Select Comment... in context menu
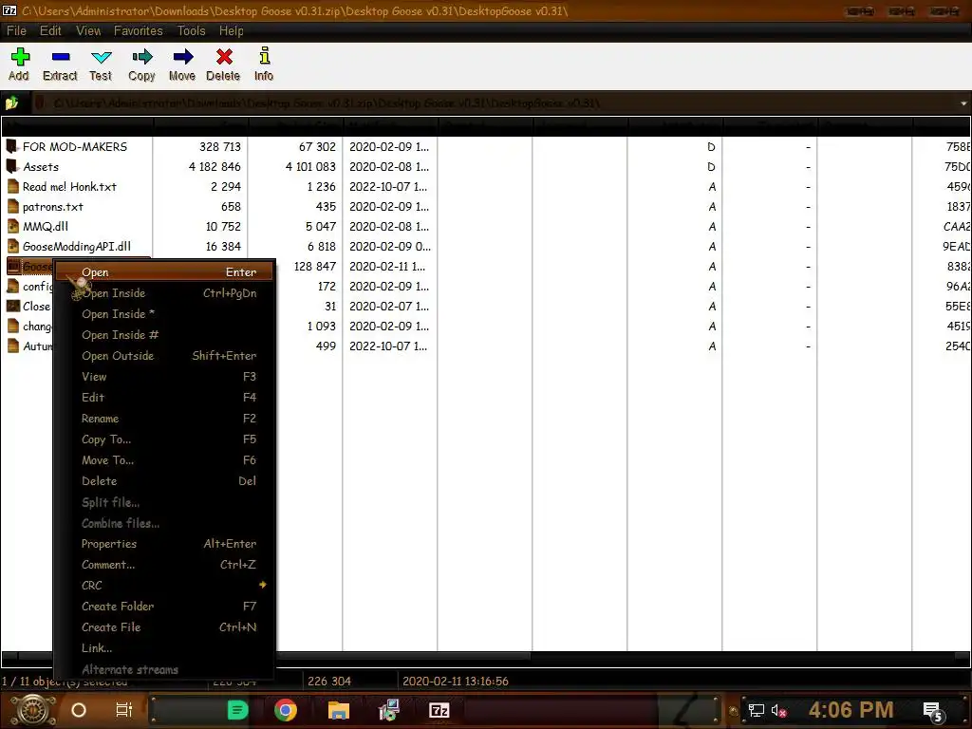 (x=164, y=565)
